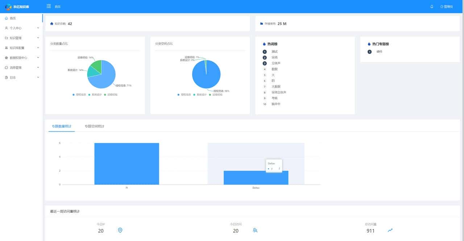
Task: Switch to the 专题空间统计 tab
Action: click(94, 126)
